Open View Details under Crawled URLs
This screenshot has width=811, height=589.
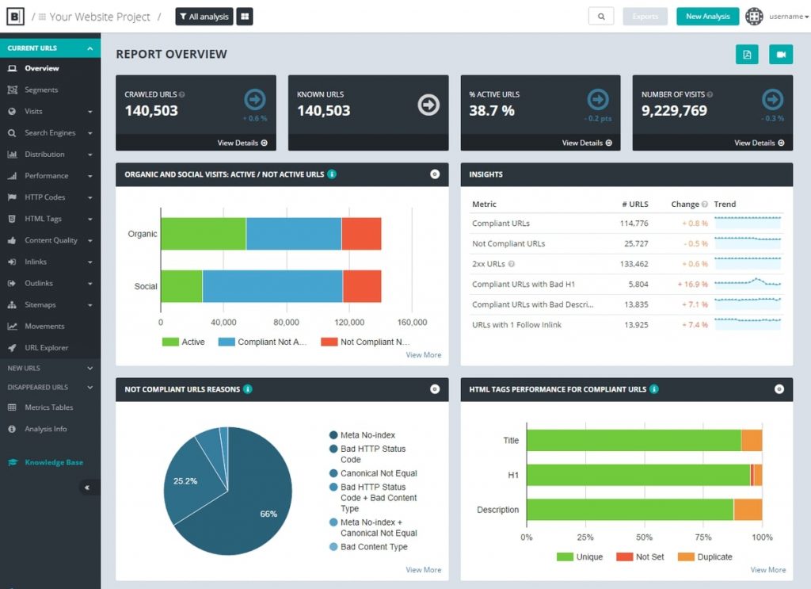[242, 143]
